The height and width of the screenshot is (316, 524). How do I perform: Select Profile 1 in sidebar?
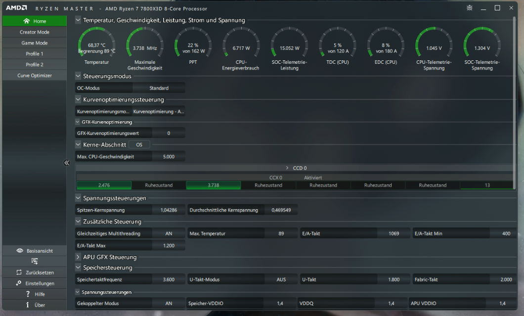tap(35, 54)
